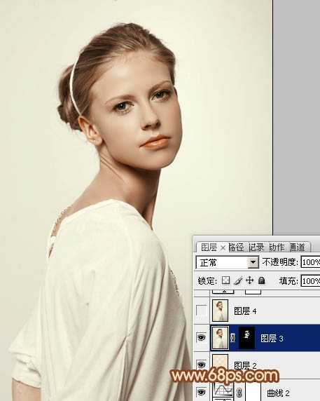
Task: Select the 曲线 2 curves adjustment icon
Action: [223, 390]
